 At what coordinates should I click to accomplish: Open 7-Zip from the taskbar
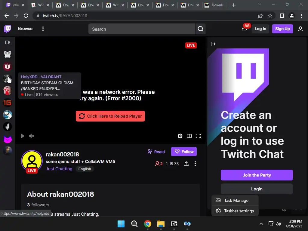coord(174,224)
